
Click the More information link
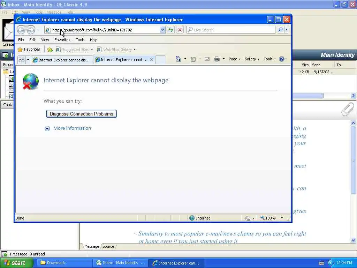72,128
